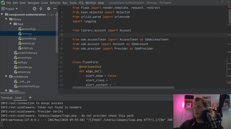Click the webcam video overlay
The width and height of the screenshot is (231, 129).
click(202, 111)
